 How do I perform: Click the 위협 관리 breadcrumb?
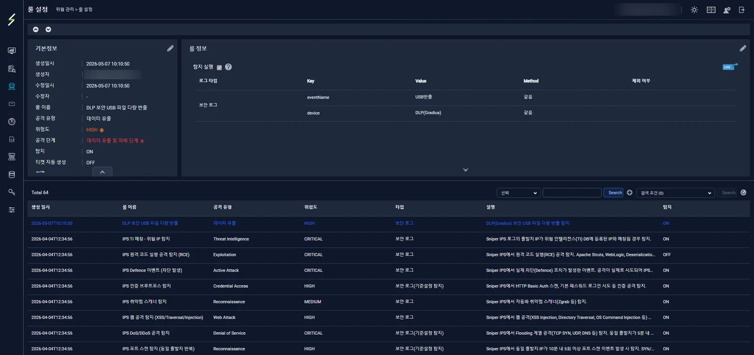click(x=65, y=10)
